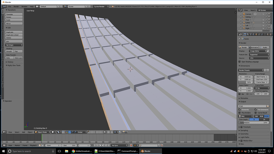Image resolution: width=274 pixels, height=154 pixels.
Task: Open the Modifiers tab (wrench icon)
Action: coord(262,34)
